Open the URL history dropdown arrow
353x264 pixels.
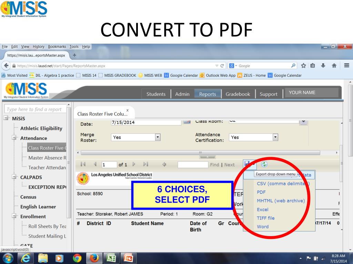point(217,66)
